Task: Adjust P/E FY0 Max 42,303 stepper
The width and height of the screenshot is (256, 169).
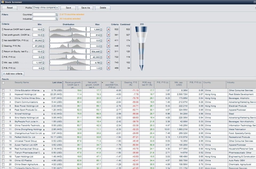Action: pos(101,57)
